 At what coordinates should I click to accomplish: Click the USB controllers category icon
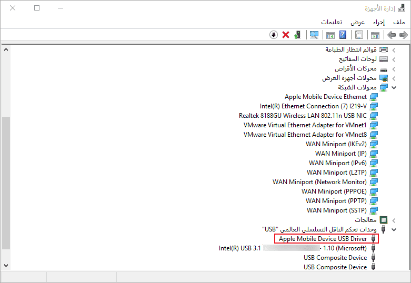(384, 229)
